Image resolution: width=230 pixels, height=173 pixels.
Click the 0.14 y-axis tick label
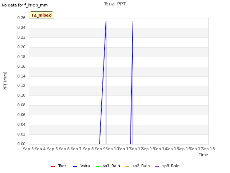(22, 76)
